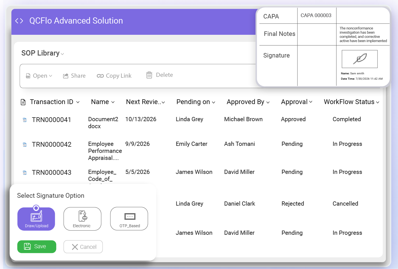This screenshot has width=398, height=269.
Task: Click transaction TRN0000041
Action: [51, 120]
